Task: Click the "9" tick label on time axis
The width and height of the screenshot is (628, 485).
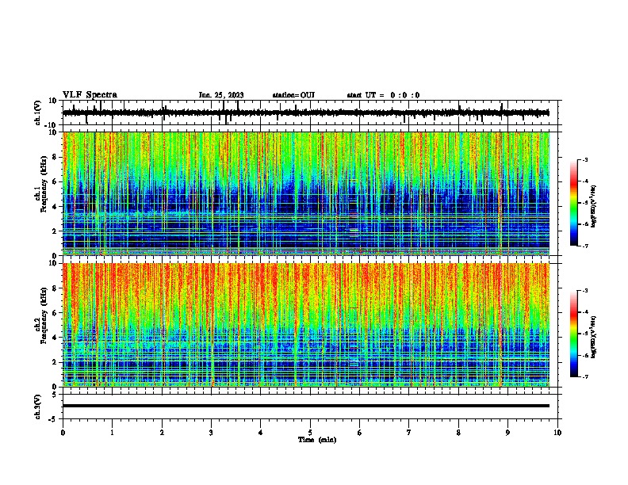Action: [x=507, y=433]
